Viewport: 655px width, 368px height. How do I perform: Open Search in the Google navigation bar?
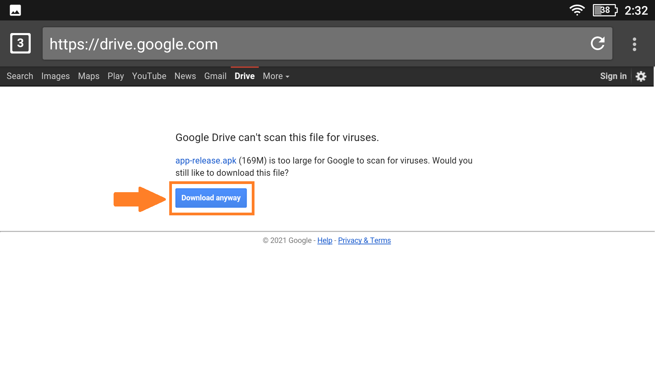20,76
